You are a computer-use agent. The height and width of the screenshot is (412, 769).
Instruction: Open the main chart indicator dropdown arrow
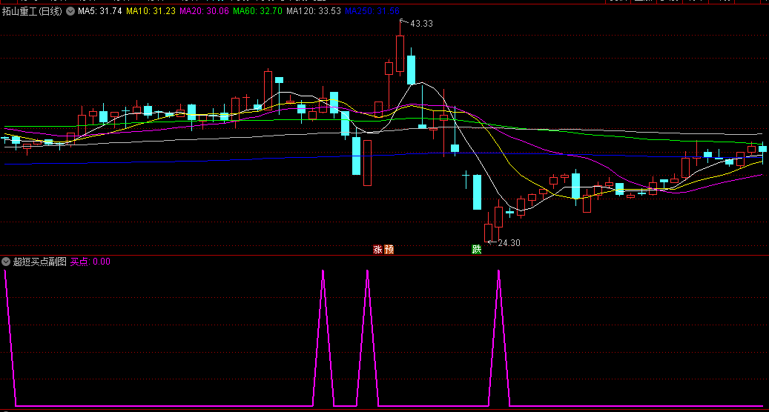pos(70,11)
